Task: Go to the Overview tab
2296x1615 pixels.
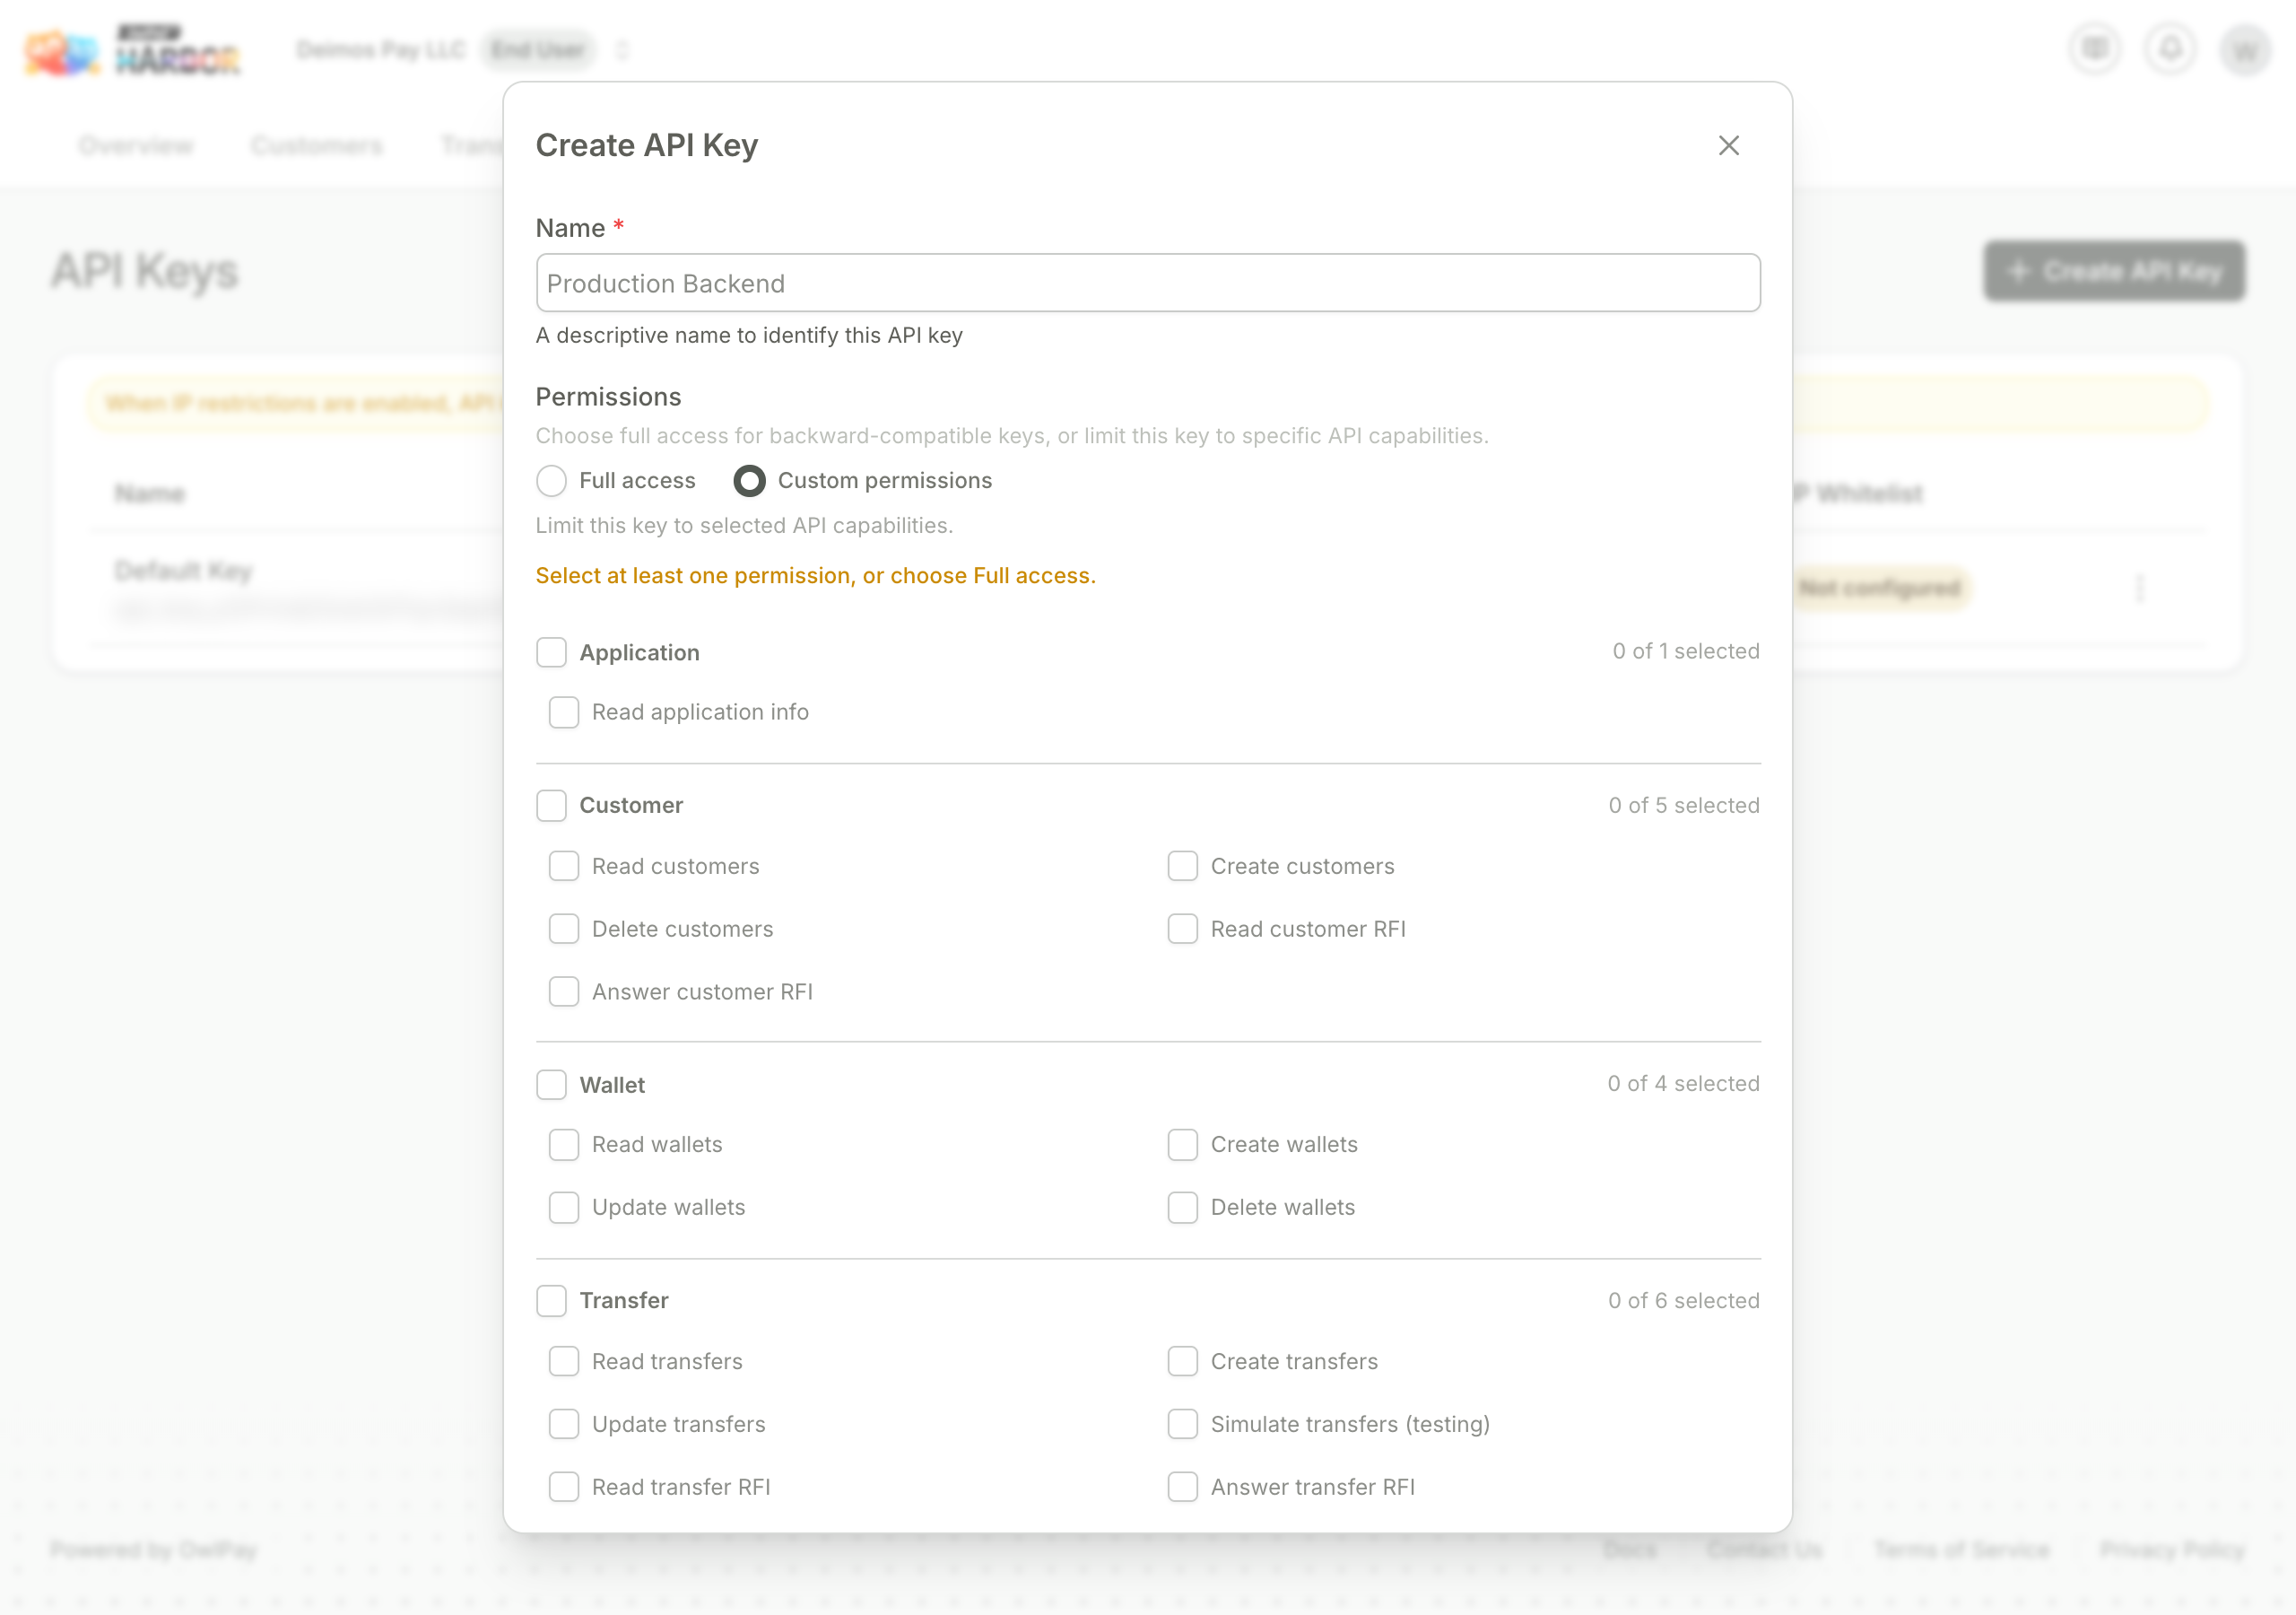Action: [x=136, y=146]
